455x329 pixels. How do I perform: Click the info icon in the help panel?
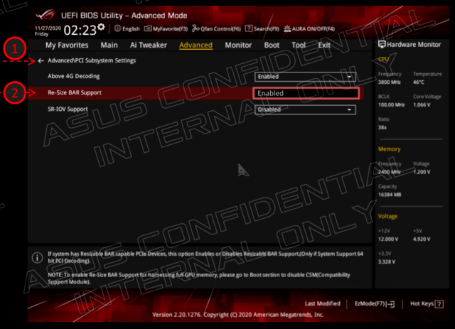point(37,258)
